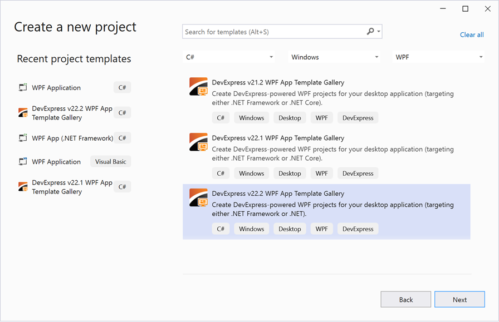Click the WPF tag under DevExpress v22.1 result
Viewport: 499px width, 322px height.
click(x=321, y=174)
